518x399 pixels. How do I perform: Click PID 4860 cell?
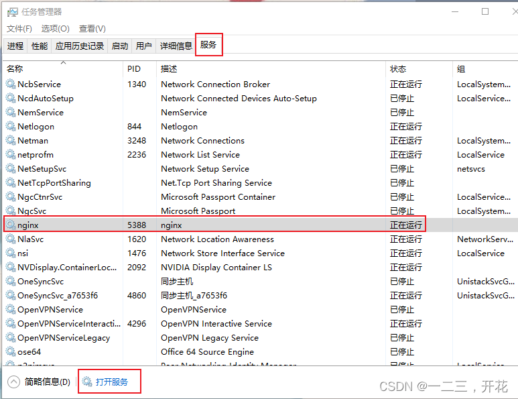pos(137,295)
